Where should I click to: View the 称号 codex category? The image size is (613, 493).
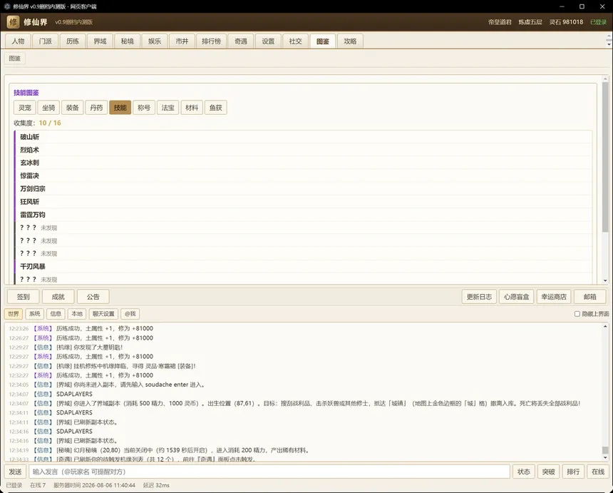(144, 108)
